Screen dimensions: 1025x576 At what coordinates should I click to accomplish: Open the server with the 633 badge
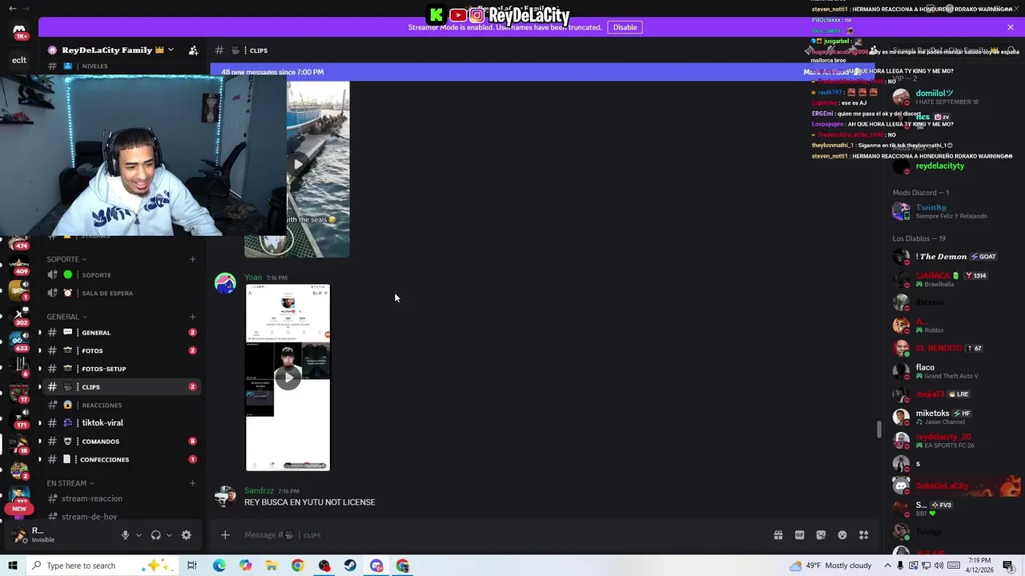pos(19,342)
